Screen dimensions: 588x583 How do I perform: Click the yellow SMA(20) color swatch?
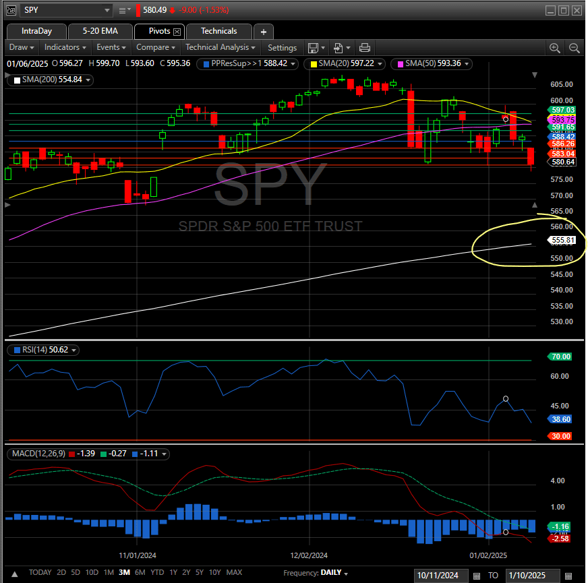pyautogui.click(x=314, y=63)
